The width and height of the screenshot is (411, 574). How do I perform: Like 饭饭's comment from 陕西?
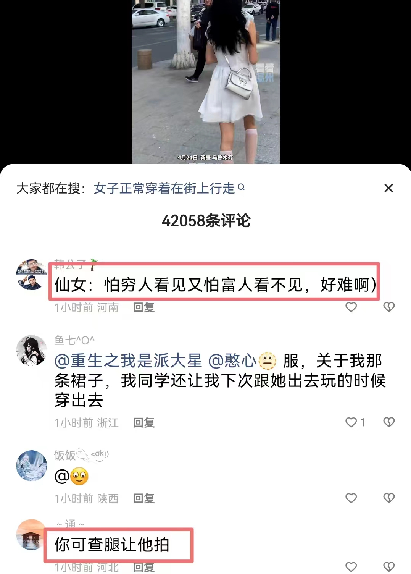[351, 498]
